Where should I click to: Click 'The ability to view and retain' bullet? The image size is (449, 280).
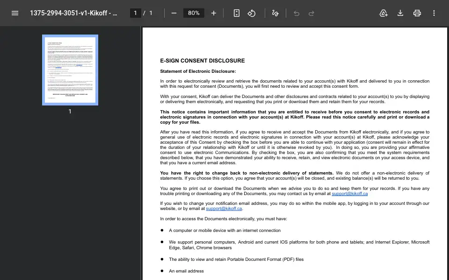tap(236, 259)
